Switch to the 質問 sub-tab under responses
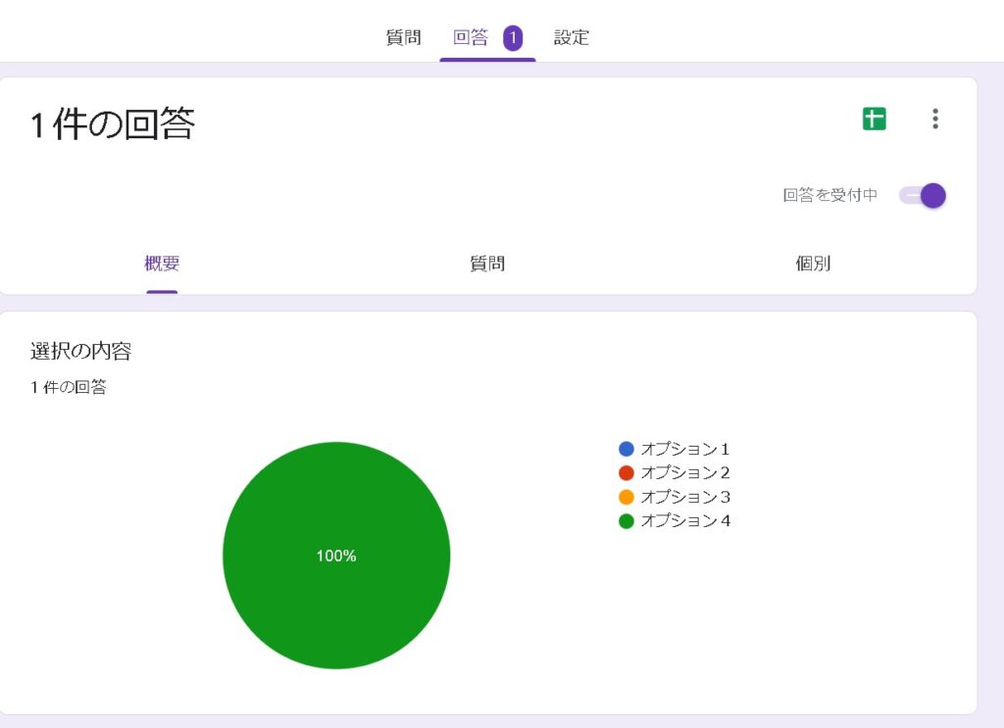This screenshot has width=1004, height=728. coord(487,264)
